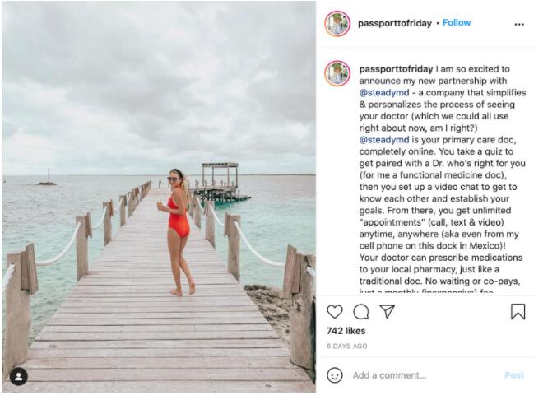This screenshot has height=400, width=557.
Task: Save post using the bookmark icon
Action: point(518,311)
